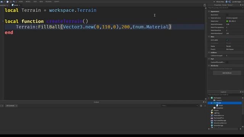The height and width of the screenshot is (137, 244).
Task: Collapse the Terrain tree node
Action: click(x=212, y=103)
